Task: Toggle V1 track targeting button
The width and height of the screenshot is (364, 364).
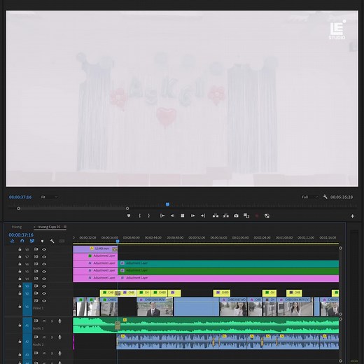Action: pyautogui.click(x=27, y=307)
